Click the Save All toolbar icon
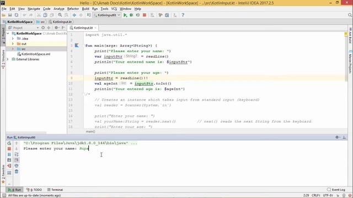Screen dimensions: 353x198 point(10,15)
